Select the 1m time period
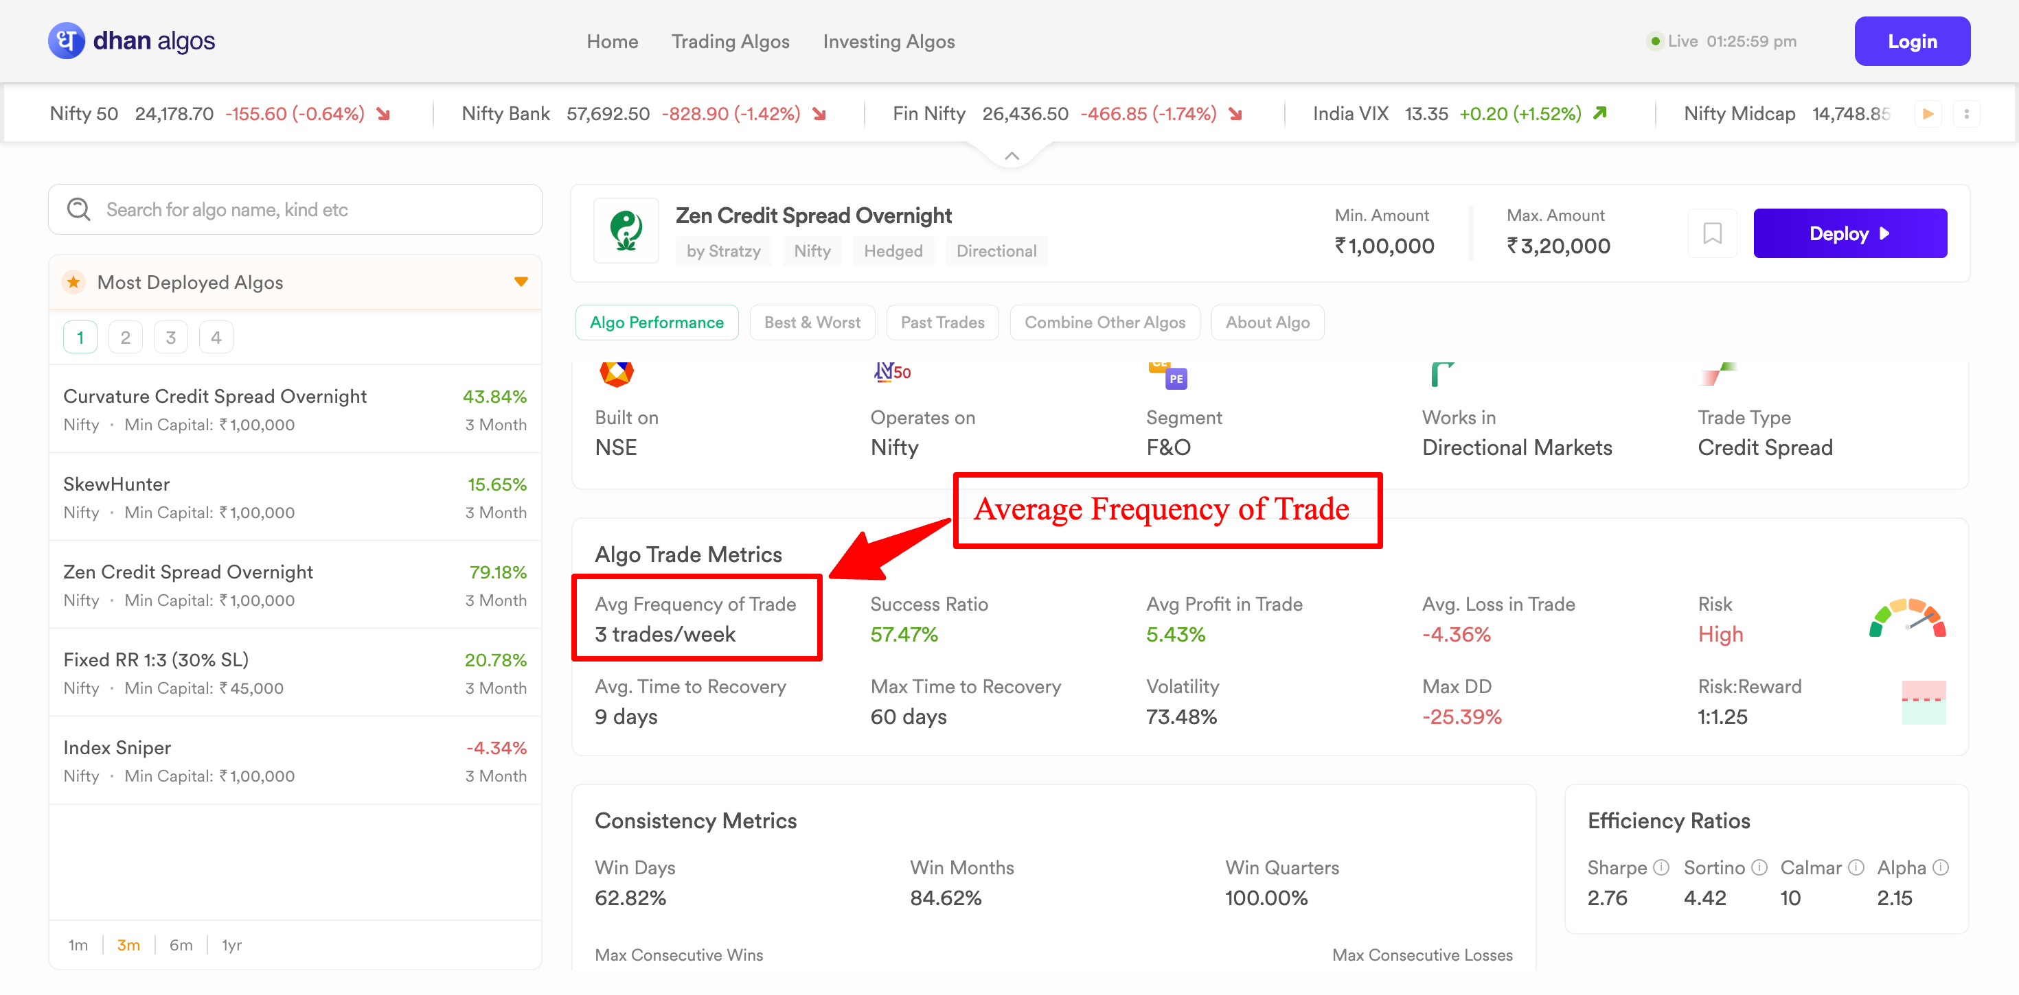This screenshot has width=2019, height=995. pos(78,945)
